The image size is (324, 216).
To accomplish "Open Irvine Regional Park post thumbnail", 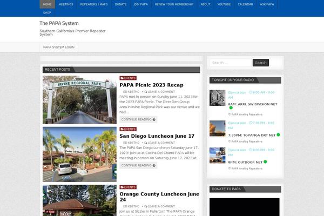I will [x=79, y=100].
